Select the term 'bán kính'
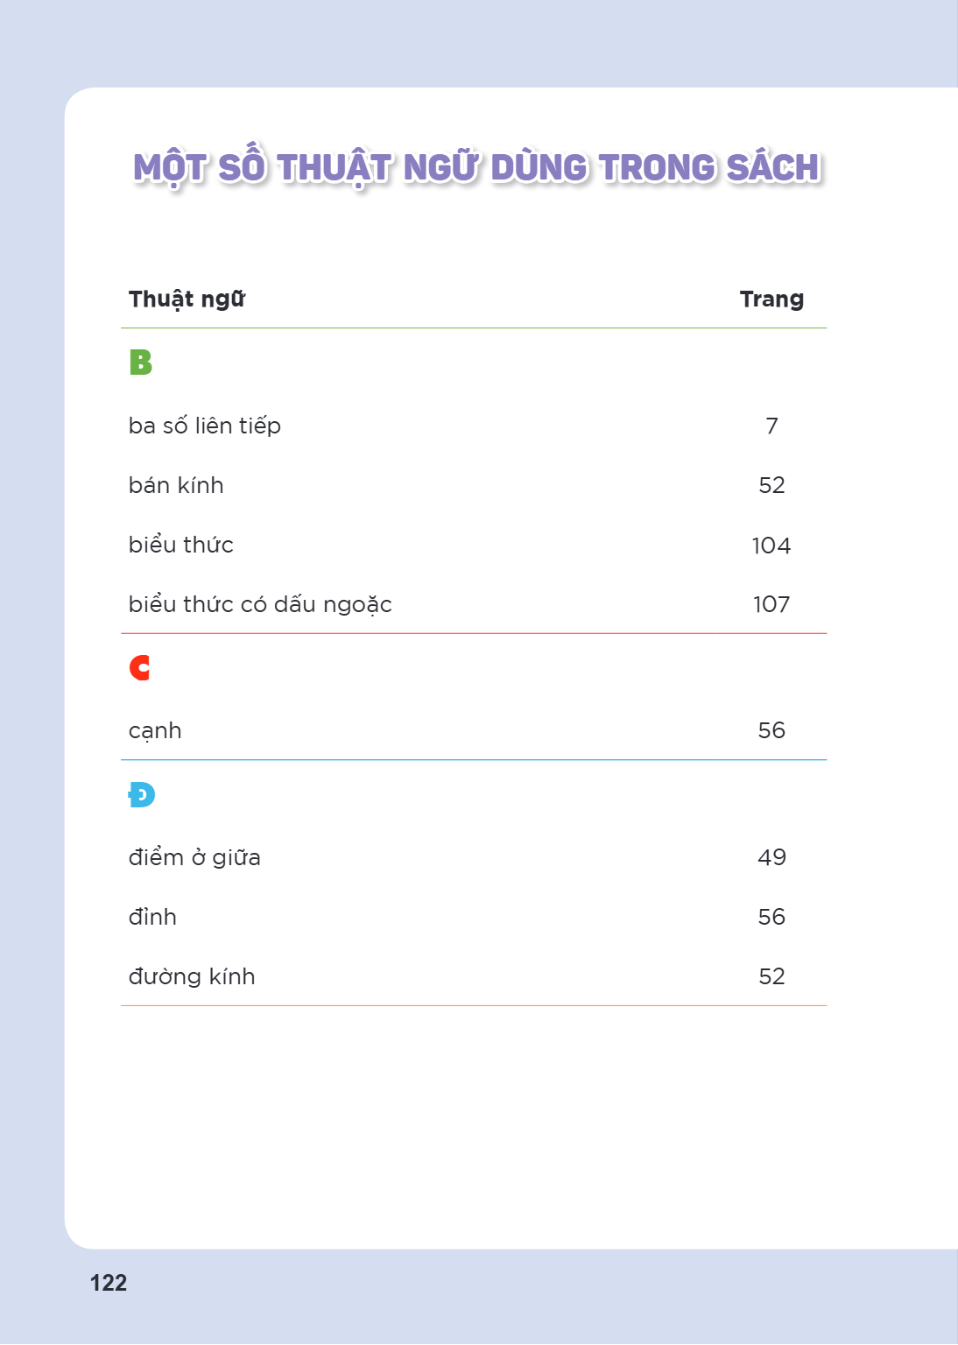 [176, 485]
